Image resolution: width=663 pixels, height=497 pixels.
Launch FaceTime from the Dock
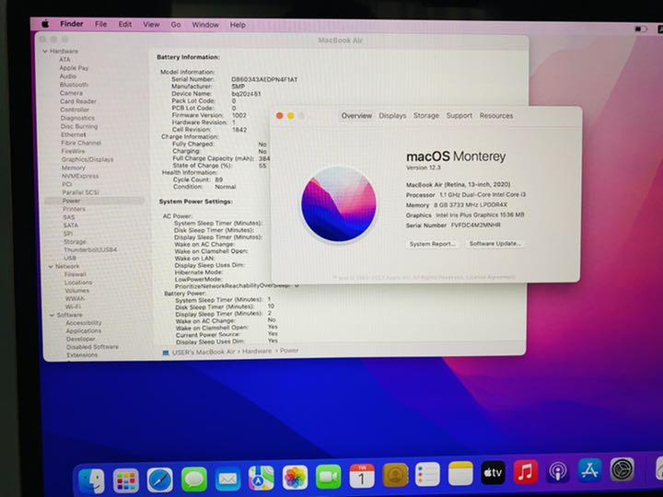pos(328,477)
